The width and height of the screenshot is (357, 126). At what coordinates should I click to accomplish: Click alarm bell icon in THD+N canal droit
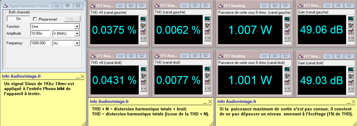(143, 75)
